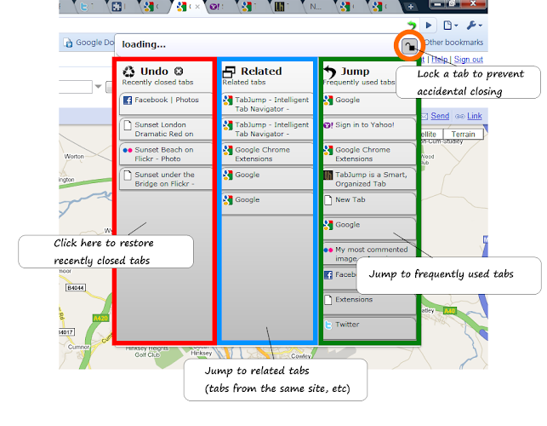This screenshot has height=426, width=547.
Task: Restore Sunset under the Bridge tab
Action: point(166,179)
